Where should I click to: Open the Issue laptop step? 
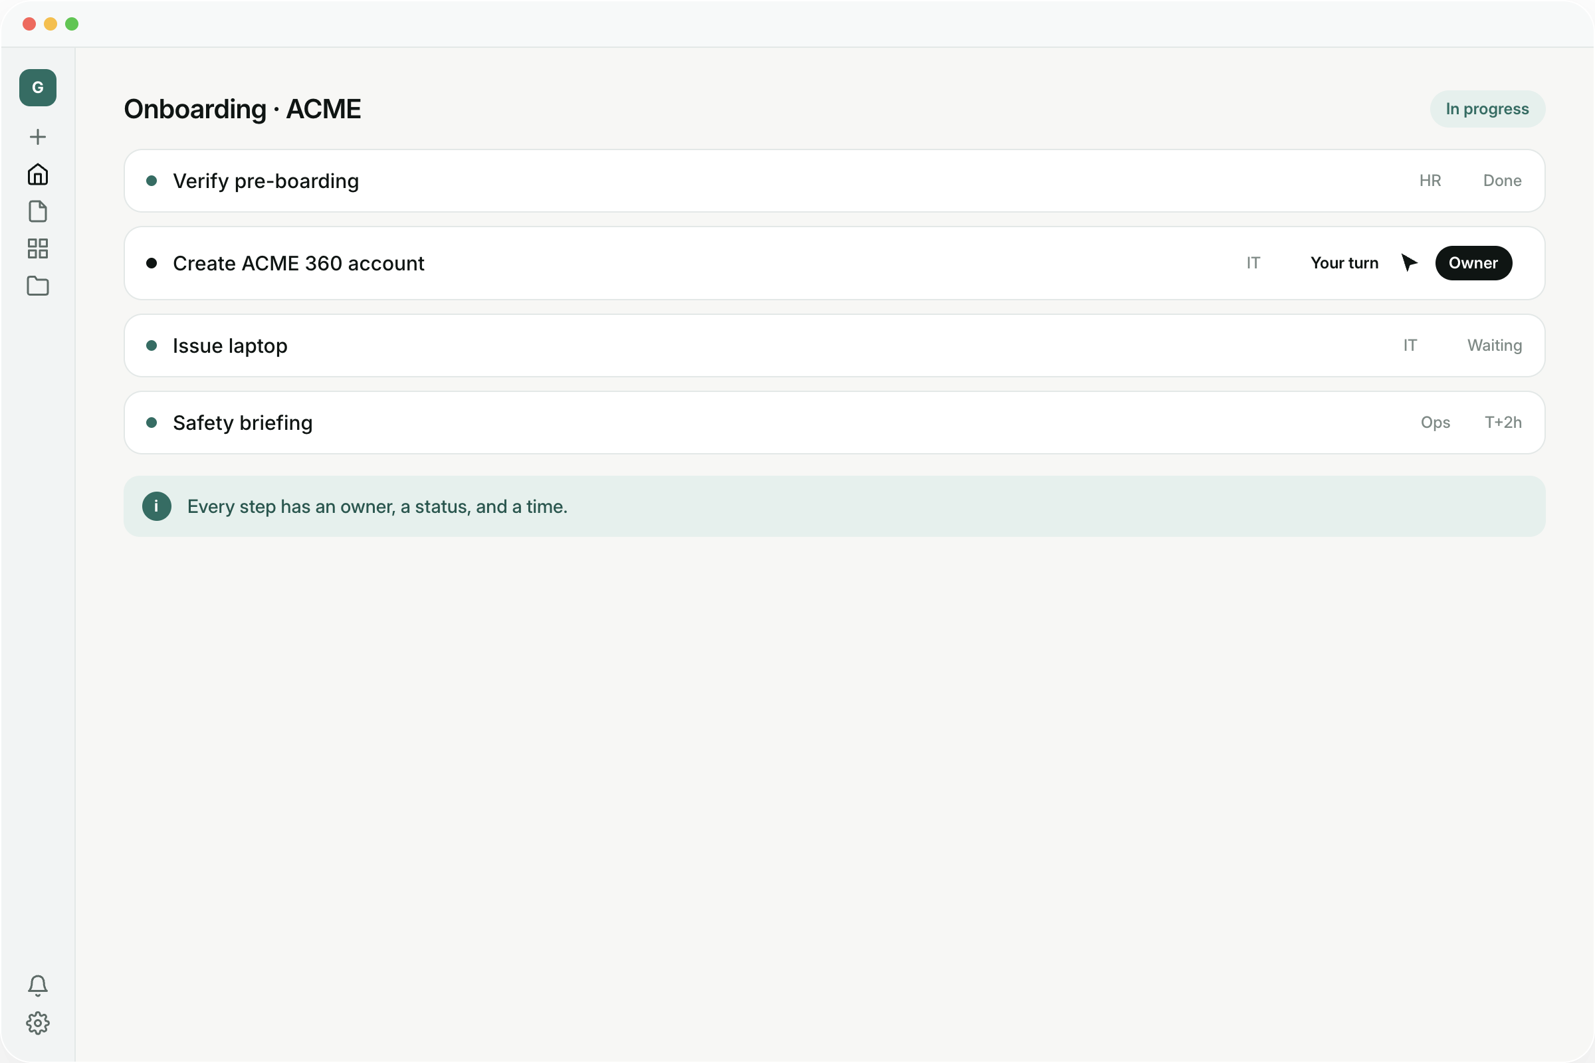834,345
